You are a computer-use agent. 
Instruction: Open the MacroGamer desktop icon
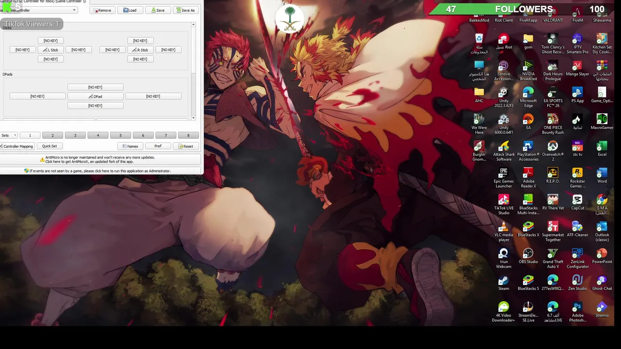(602, 122)
